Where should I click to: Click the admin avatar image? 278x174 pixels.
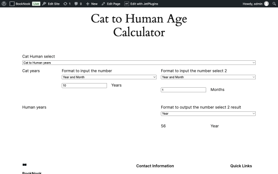click(266, 4)
